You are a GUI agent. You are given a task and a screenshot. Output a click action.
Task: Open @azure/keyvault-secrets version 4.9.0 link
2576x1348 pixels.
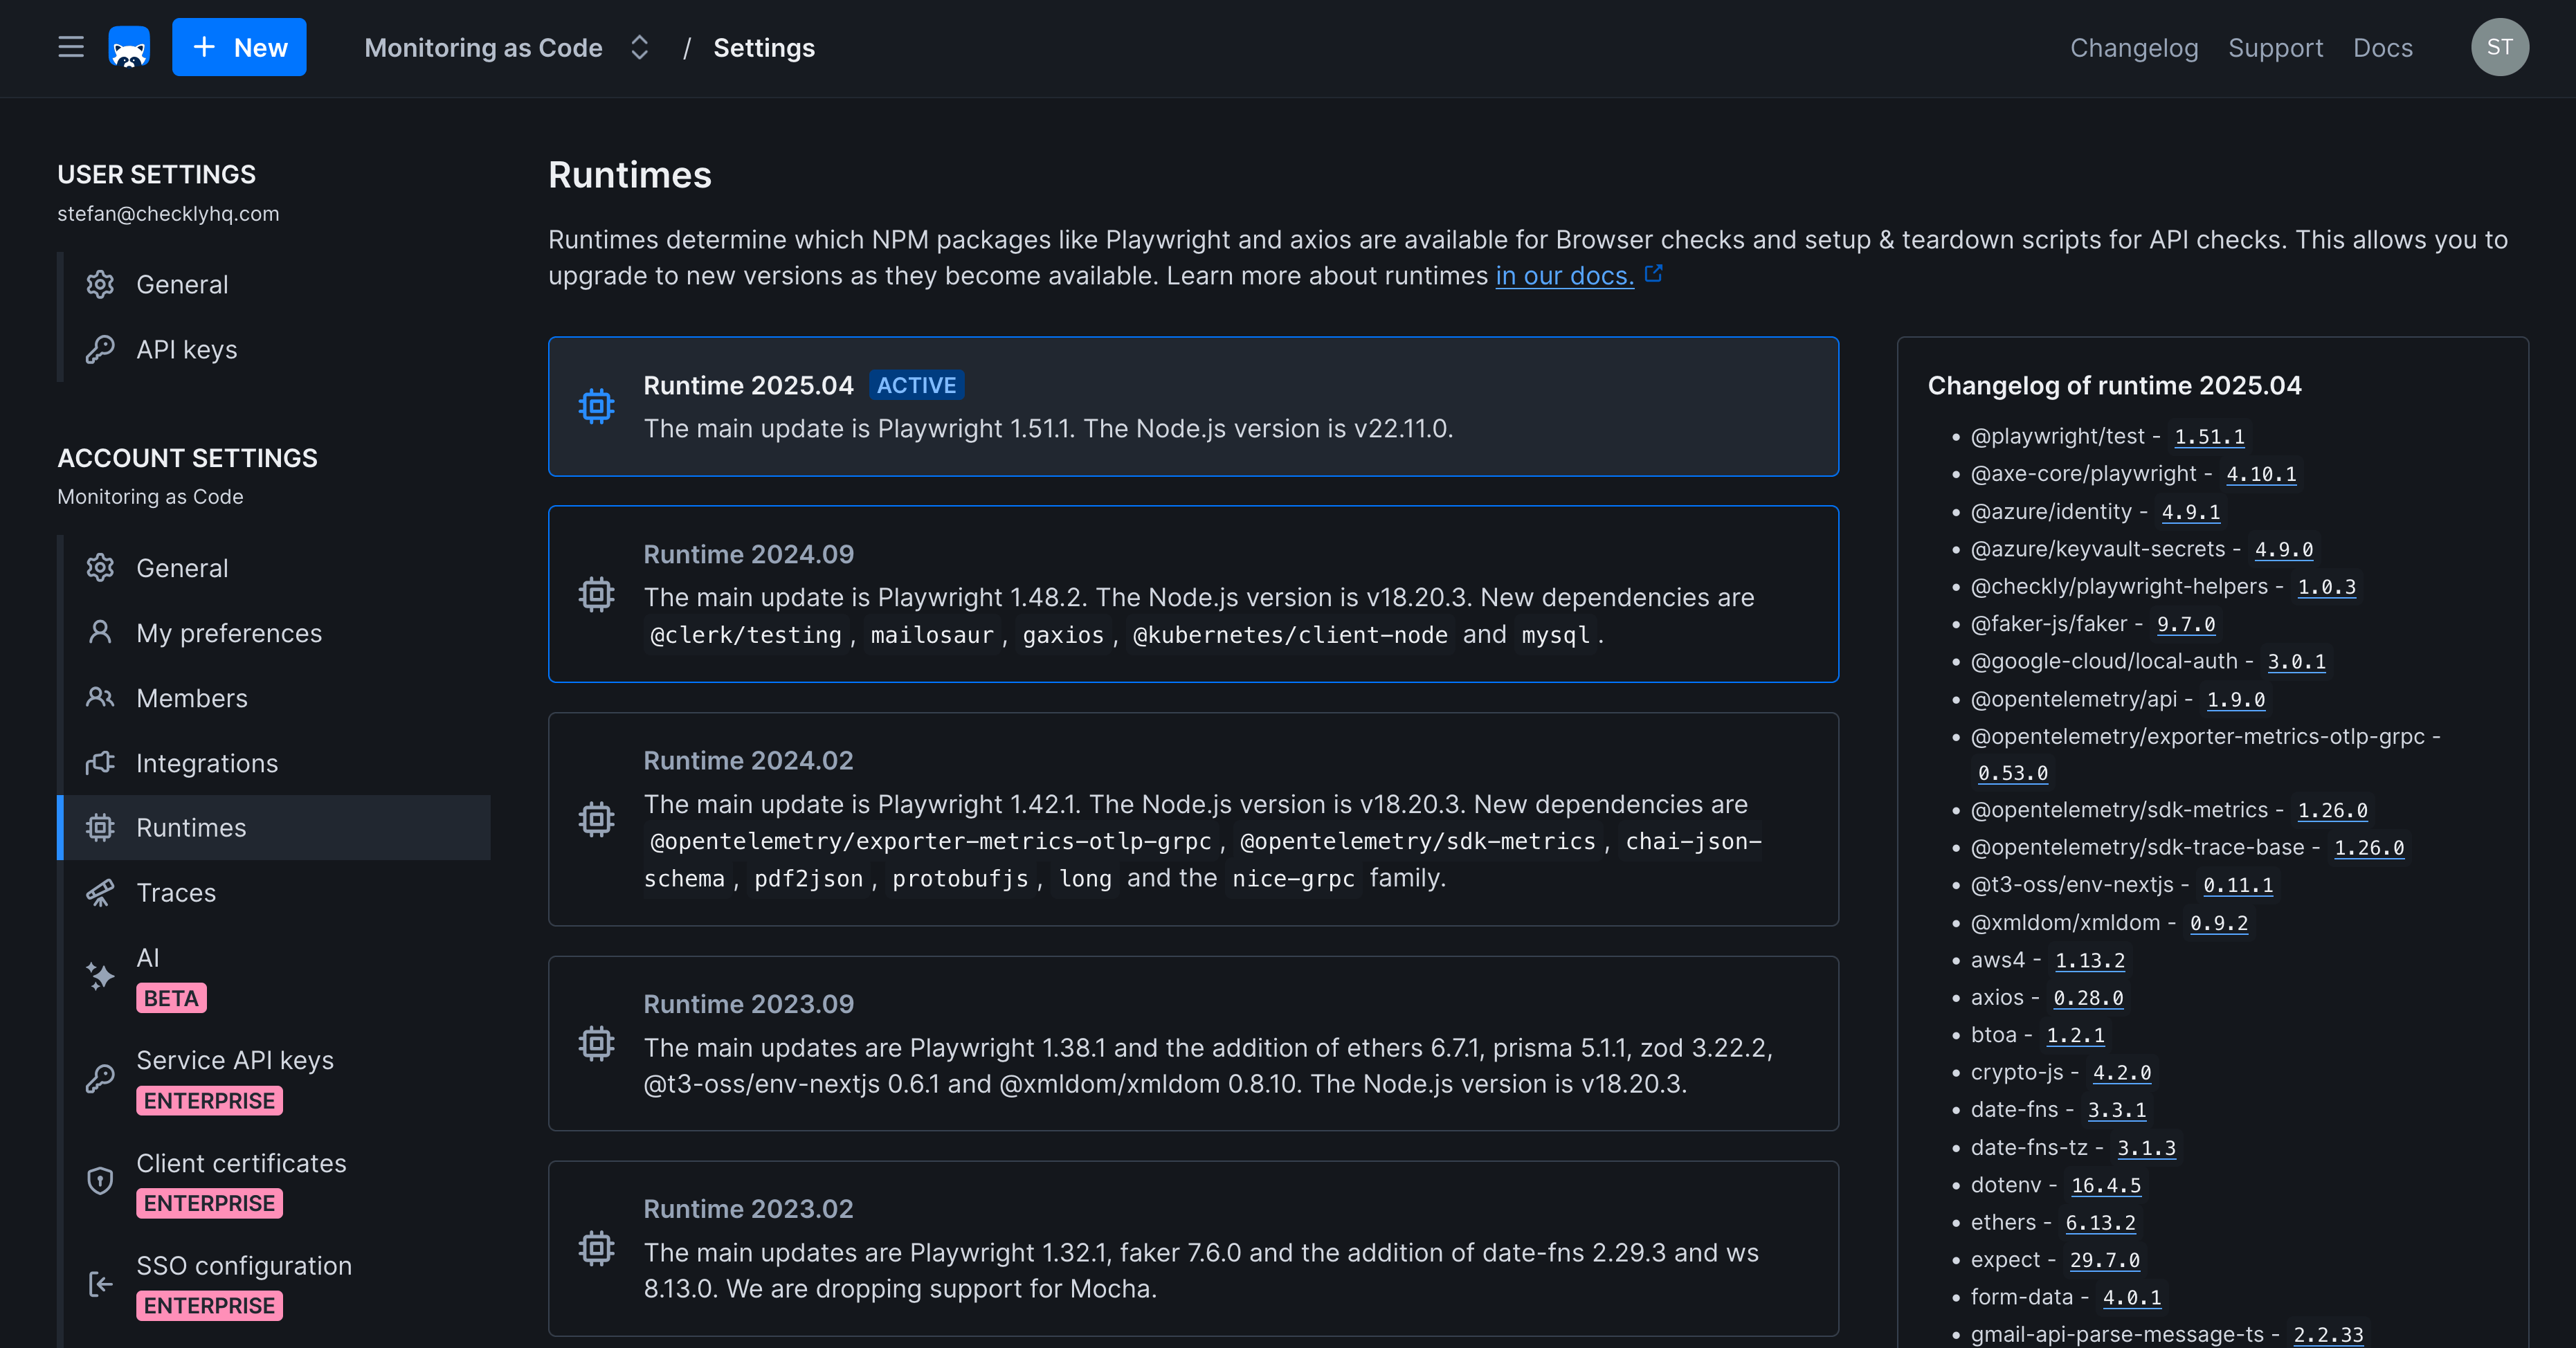pyautogui.click(x=2283, y=549)
